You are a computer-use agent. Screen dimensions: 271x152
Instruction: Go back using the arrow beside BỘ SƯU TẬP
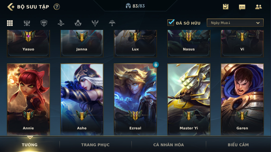11,7
